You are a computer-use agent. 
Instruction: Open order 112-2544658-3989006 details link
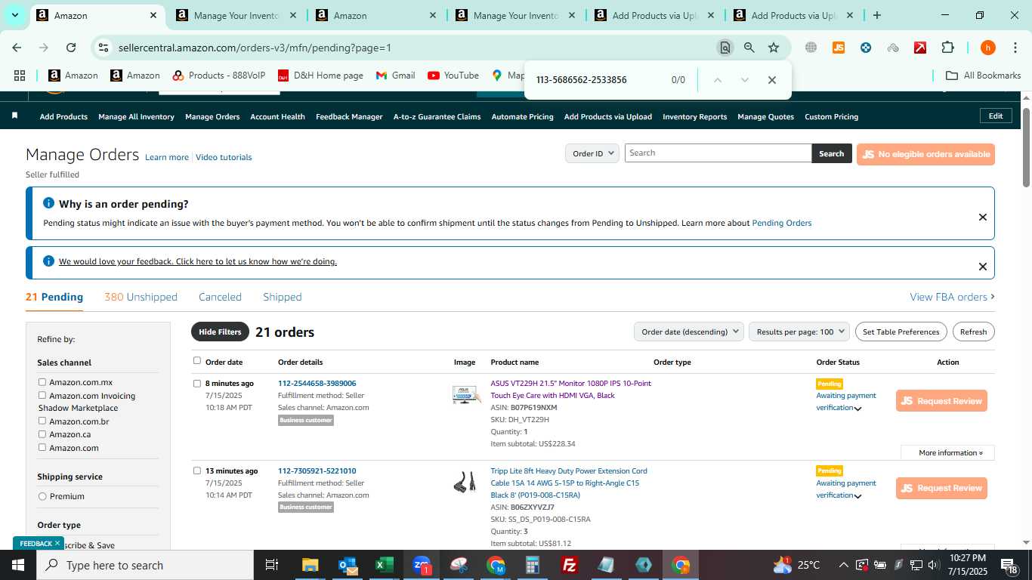tap(317, 384)
